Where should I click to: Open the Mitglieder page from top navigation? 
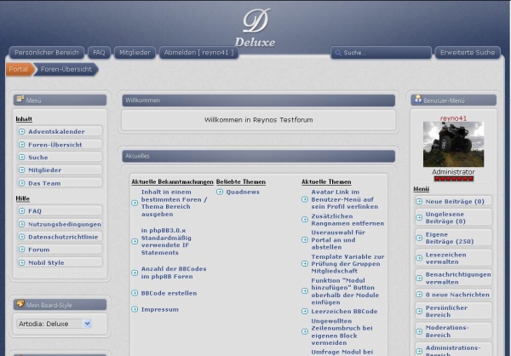(135, 52)
